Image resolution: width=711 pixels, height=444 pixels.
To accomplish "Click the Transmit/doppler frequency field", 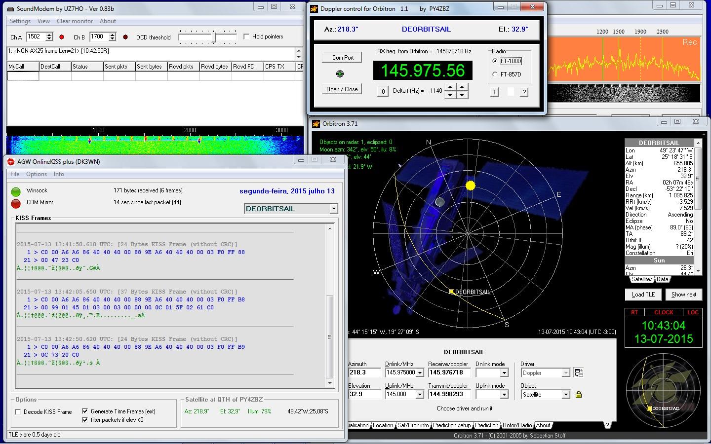I will coord(449,394).
